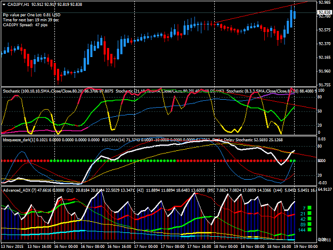Open the chart dropdown arrow beside CADJPY,H1
The width and height of the screenshot is (333, 250).
point(4,4)
